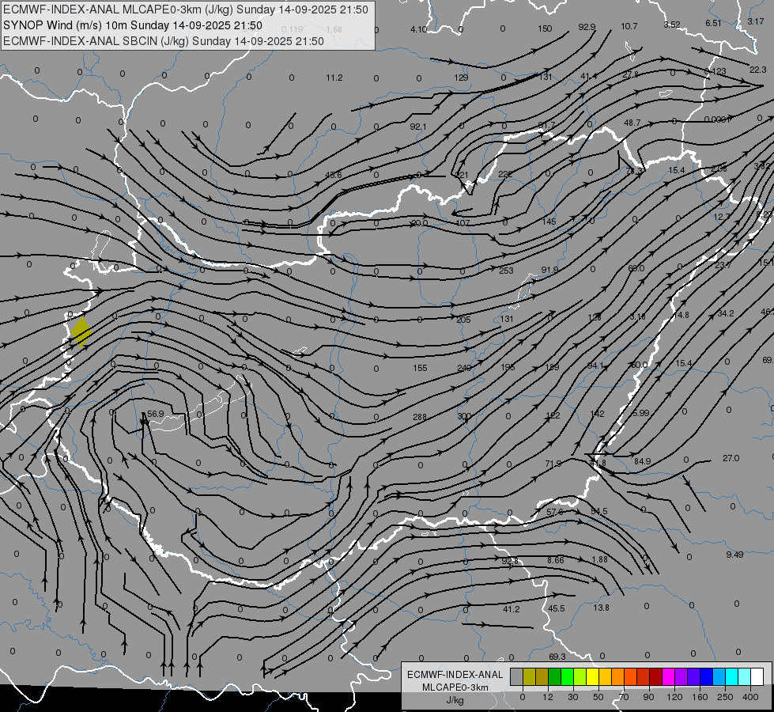The height and width of the screenshot is (712, 774).
Task: Click the 56.9 value on the map
Action: (x=155, y=414)
